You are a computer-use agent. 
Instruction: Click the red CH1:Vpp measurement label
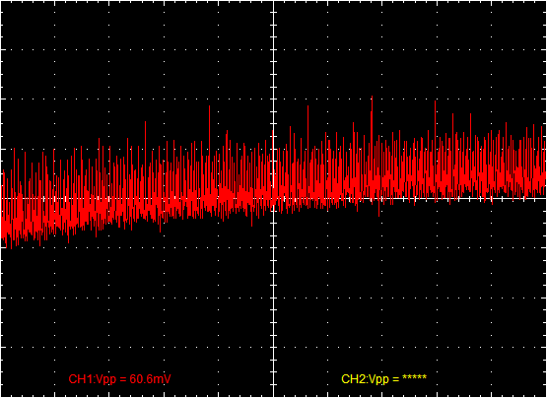119,379
